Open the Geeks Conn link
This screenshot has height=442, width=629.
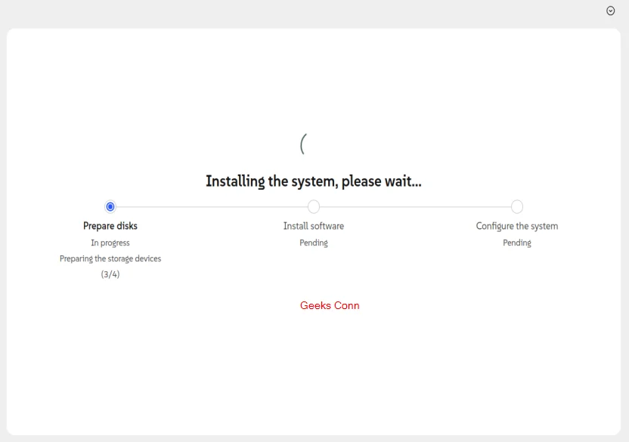point(330,305)
